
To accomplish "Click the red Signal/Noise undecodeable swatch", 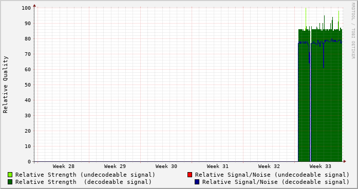I will pyautogui.click(x=190, y=175).
